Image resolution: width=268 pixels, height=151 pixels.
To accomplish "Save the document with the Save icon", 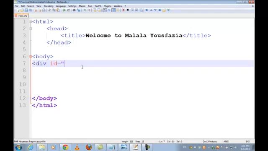I will coord(26,10).
